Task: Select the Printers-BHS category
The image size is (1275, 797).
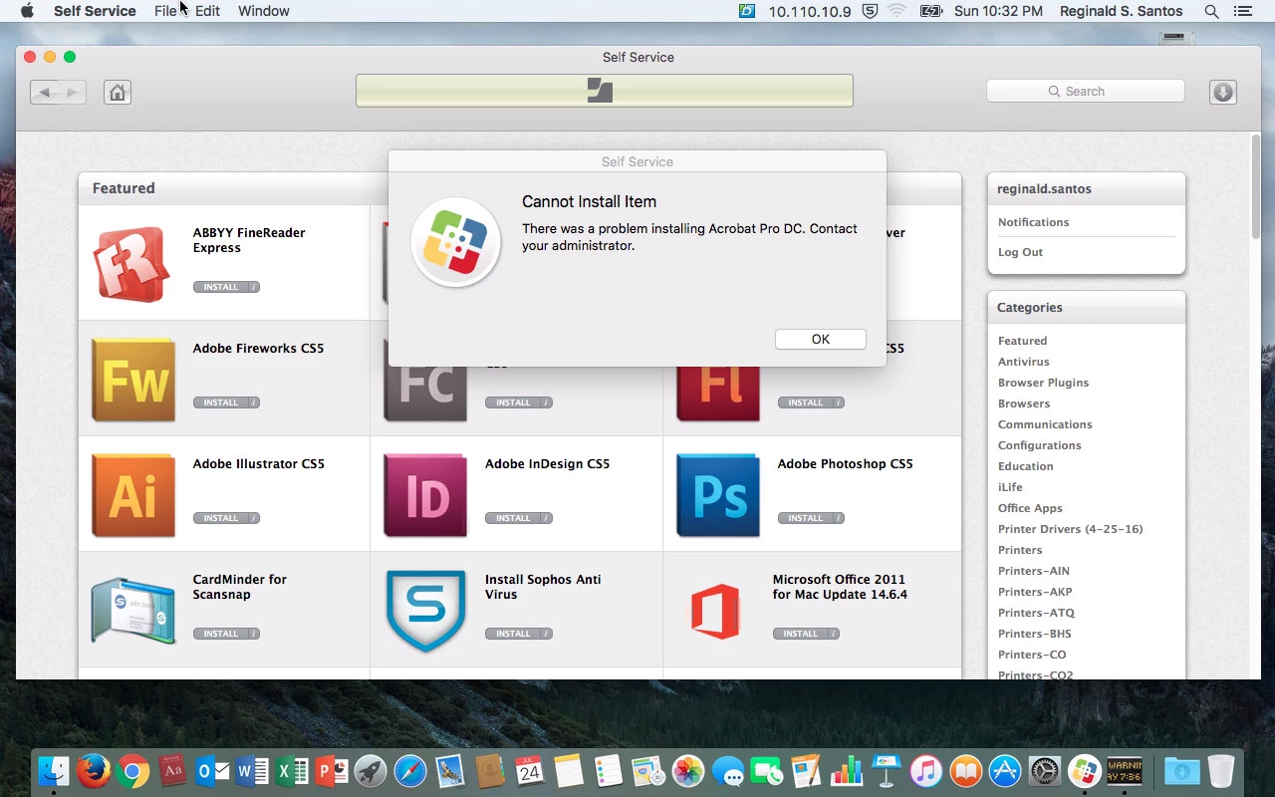Action: coord(1034,634)
